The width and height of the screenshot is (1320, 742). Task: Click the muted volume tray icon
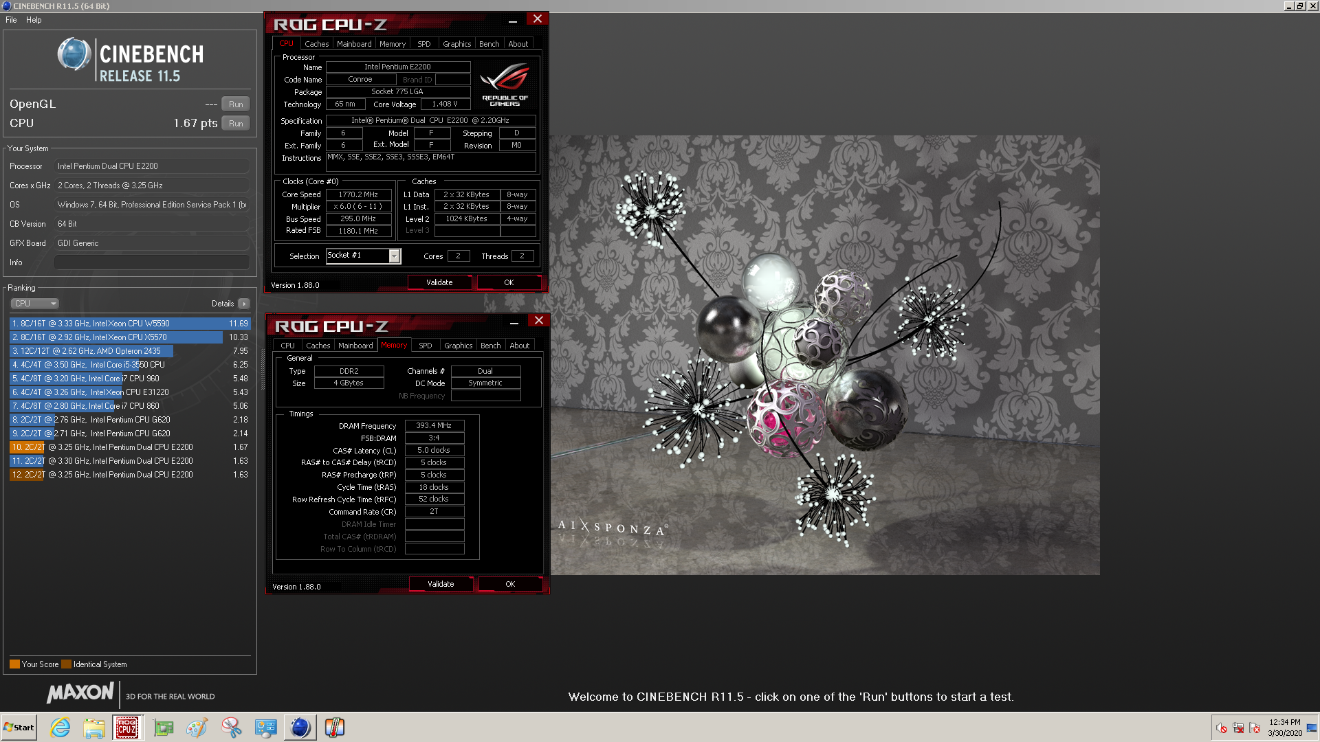[x=1222, y=728]
